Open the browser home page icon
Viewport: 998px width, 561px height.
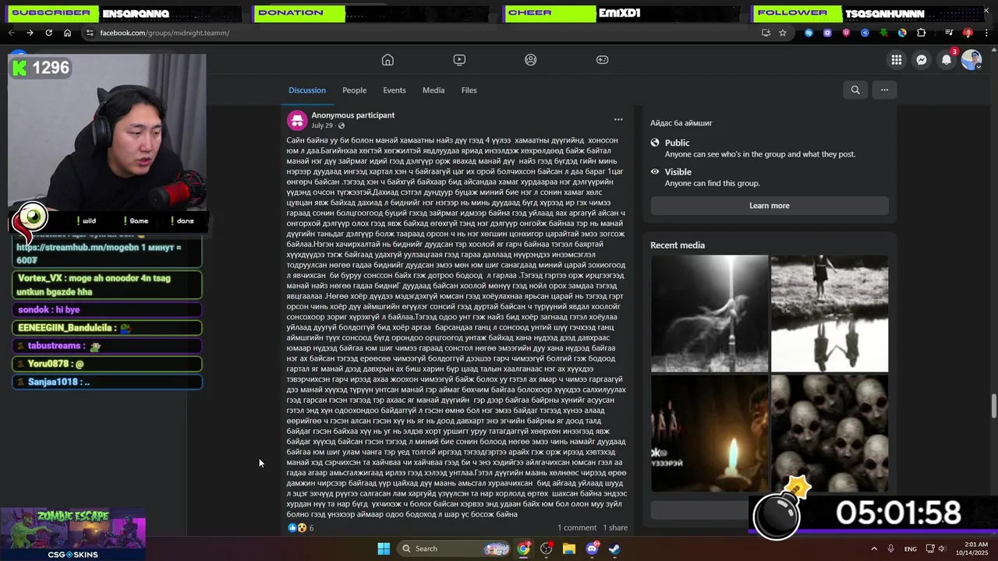68,33
